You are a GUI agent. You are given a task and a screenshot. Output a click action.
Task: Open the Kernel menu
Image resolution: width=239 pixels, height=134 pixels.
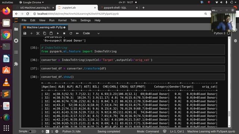click(x=62, y=20)
